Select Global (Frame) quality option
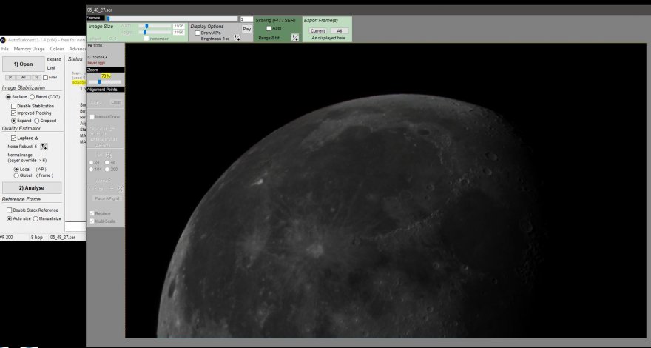651x348 pixels. click(x=16, y=175)
